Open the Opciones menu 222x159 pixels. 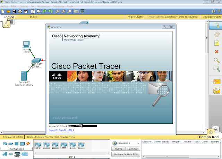tap(24, 6)
